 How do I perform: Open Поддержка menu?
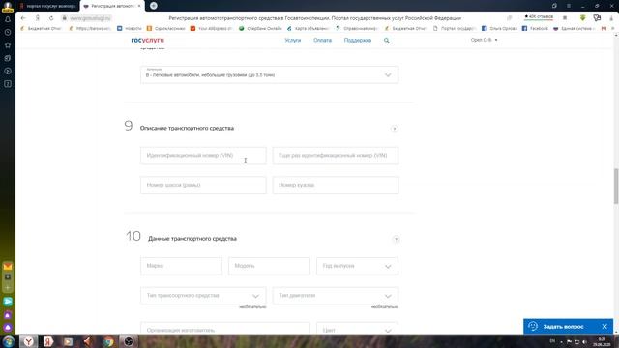[x=358, y=41]
